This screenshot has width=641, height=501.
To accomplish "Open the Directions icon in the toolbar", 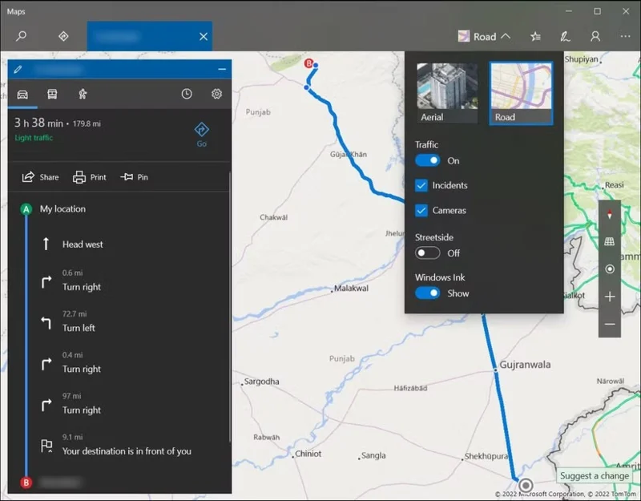I will pyautogui.click(x=63, y=36).
